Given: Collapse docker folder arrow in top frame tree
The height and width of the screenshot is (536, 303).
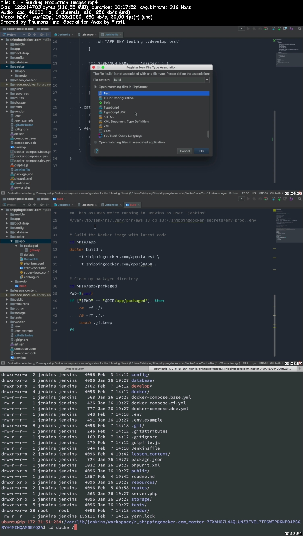Looking at the screenshot, I should click(7, 67).
